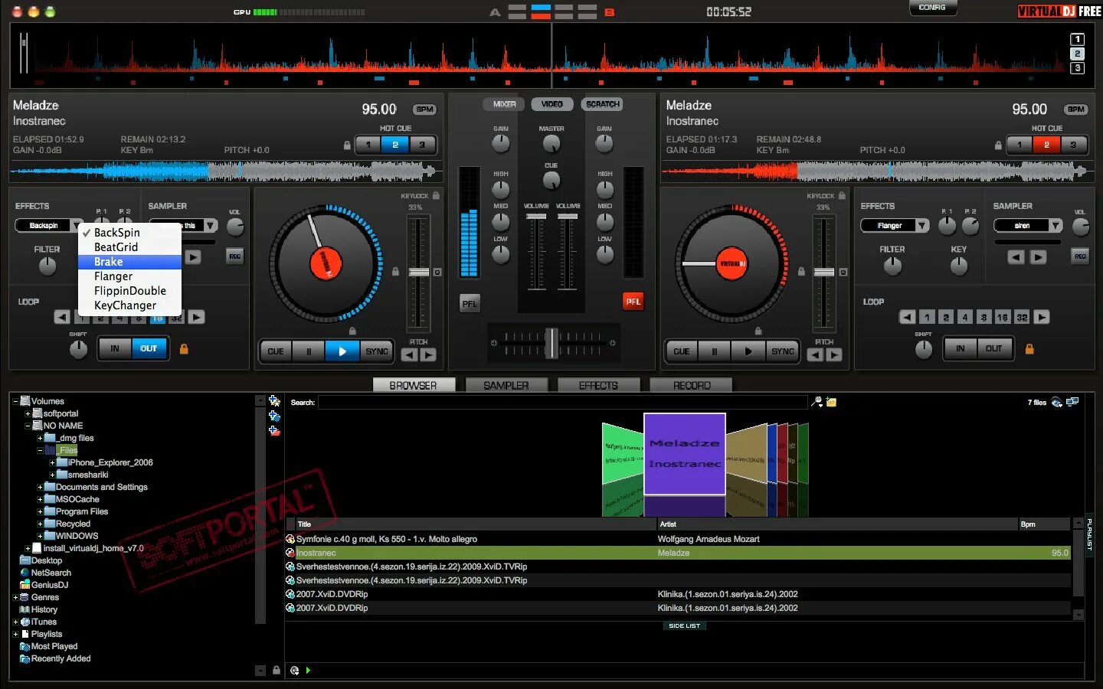
Task: Toggle BPM button on right deck
Action: pos(1076,109)
